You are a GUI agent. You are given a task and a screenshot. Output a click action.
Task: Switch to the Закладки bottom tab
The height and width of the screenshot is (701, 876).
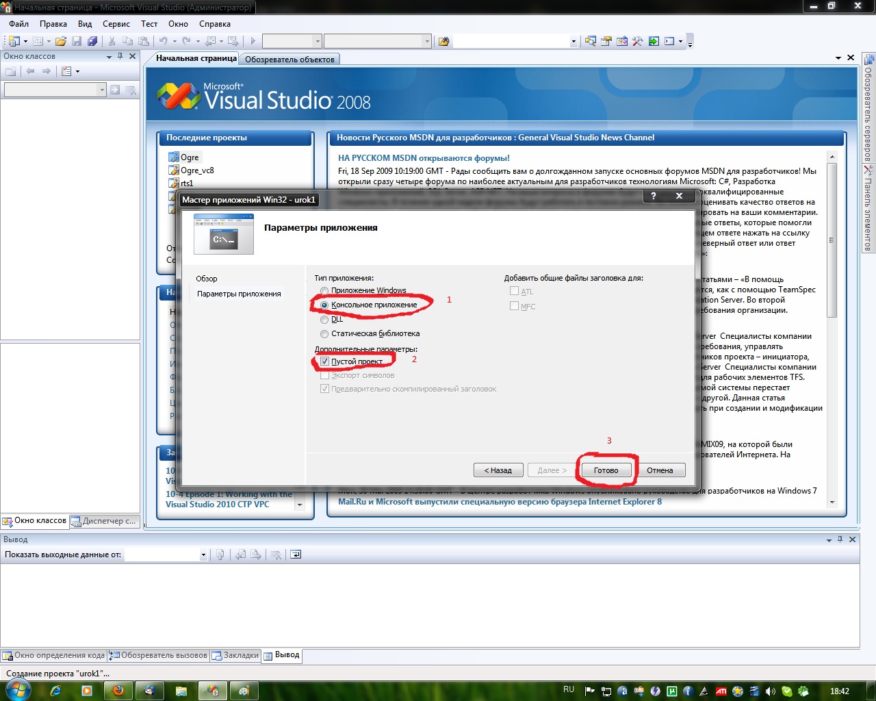coord(235,655)
